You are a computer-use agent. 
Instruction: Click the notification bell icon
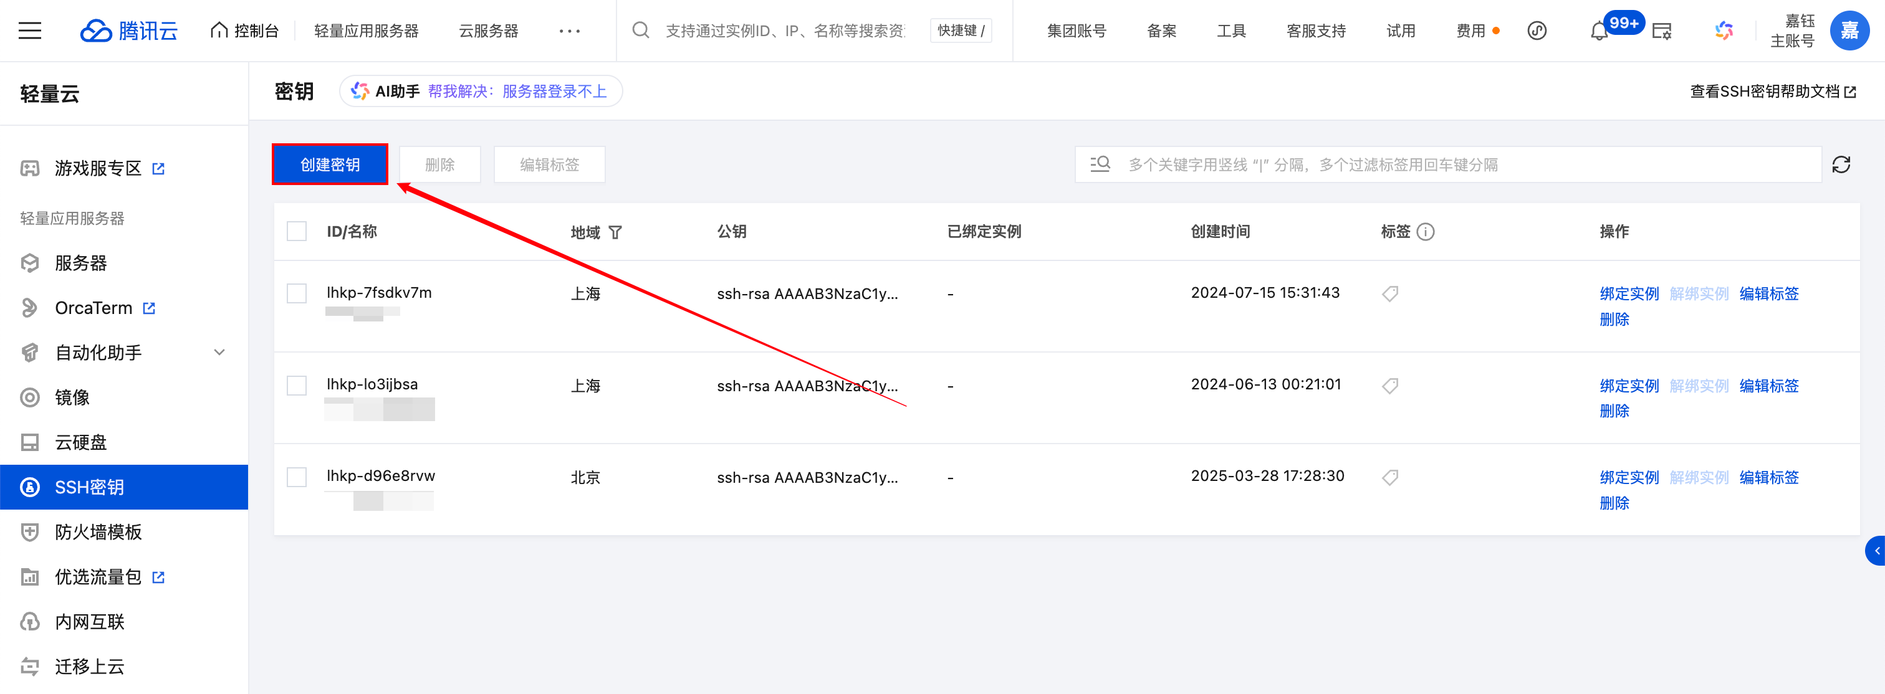[x=1599, y=31]
